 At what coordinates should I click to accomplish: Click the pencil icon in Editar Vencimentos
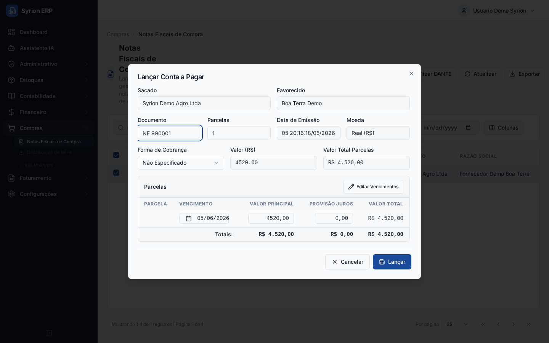pyautogui.click(x=351, y=187)
